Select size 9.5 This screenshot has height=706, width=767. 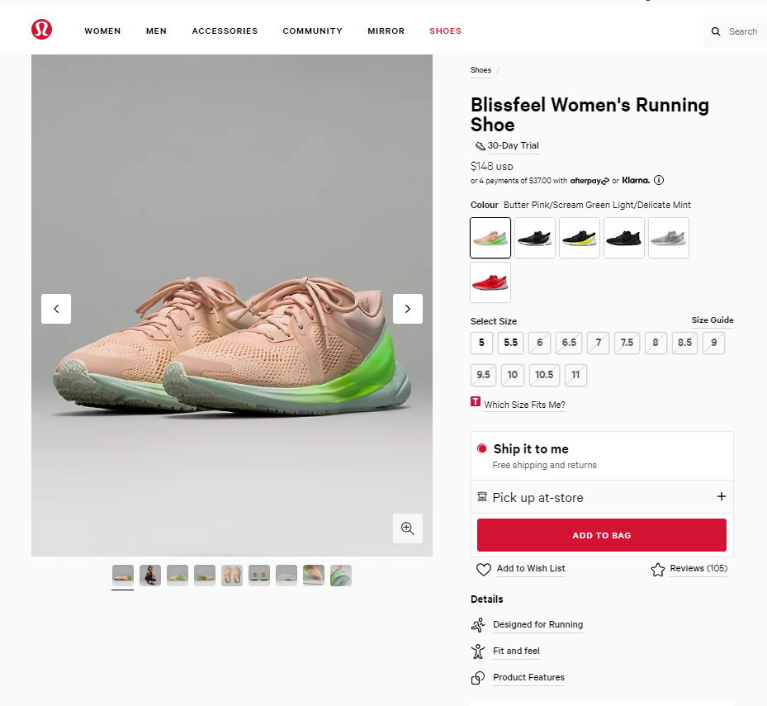click(x=483, y=375)
